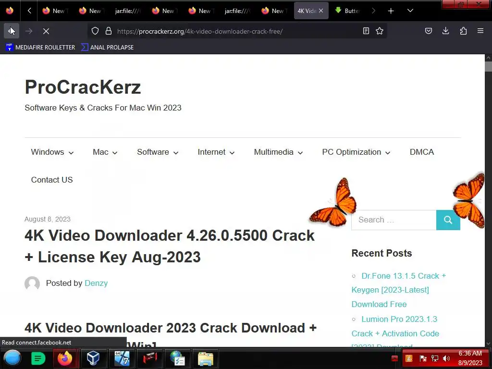The width and height of the screenshot is (492, 369).
Task: Expand the Mac menu chevron
Action: pyautogui.click(x=115, y=153)
